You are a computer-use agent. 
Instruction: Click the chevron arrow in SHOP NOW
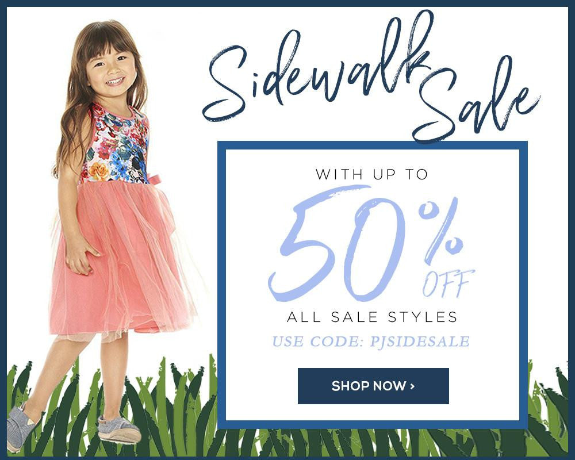(412, 386)
